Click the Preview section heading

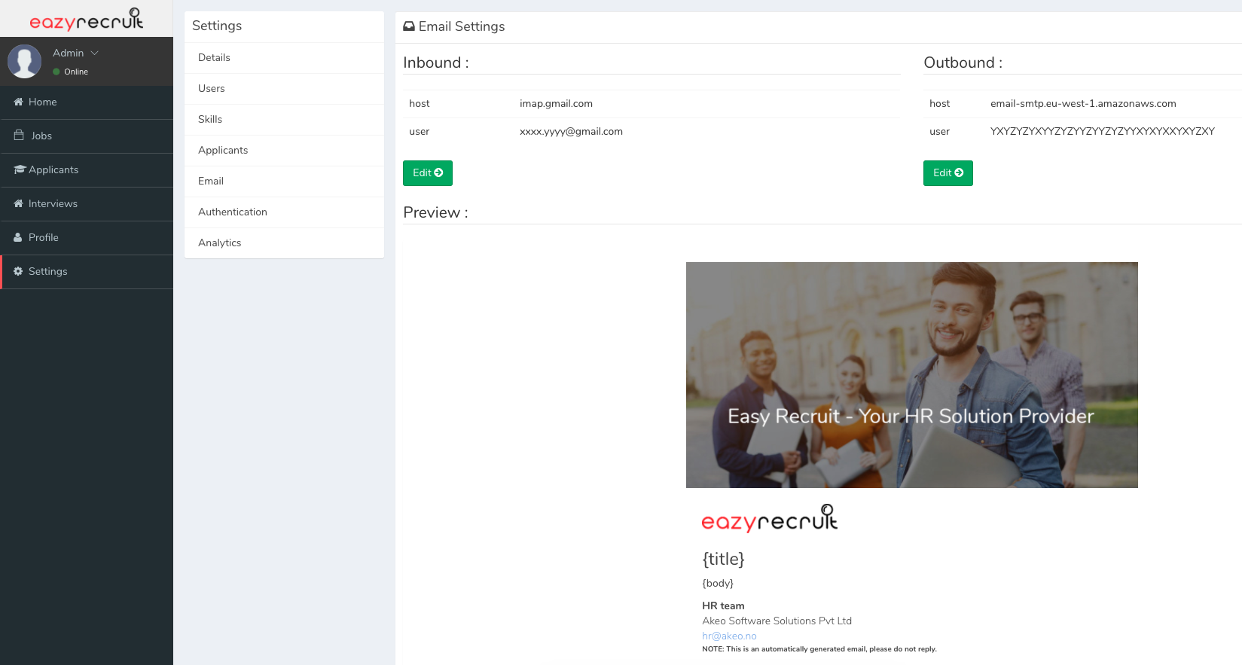[x=435, y=212]
